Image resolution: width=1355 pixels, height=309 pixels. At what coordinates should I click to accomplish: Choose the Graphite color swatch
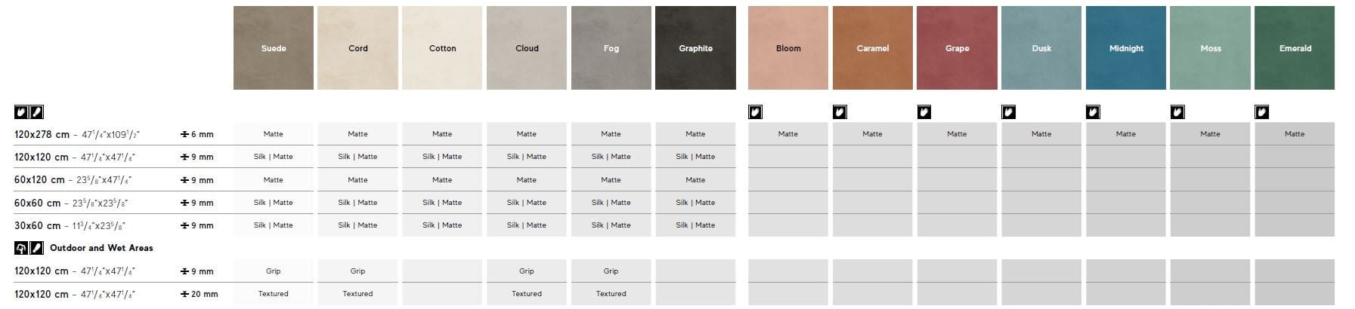pos(695,48)
